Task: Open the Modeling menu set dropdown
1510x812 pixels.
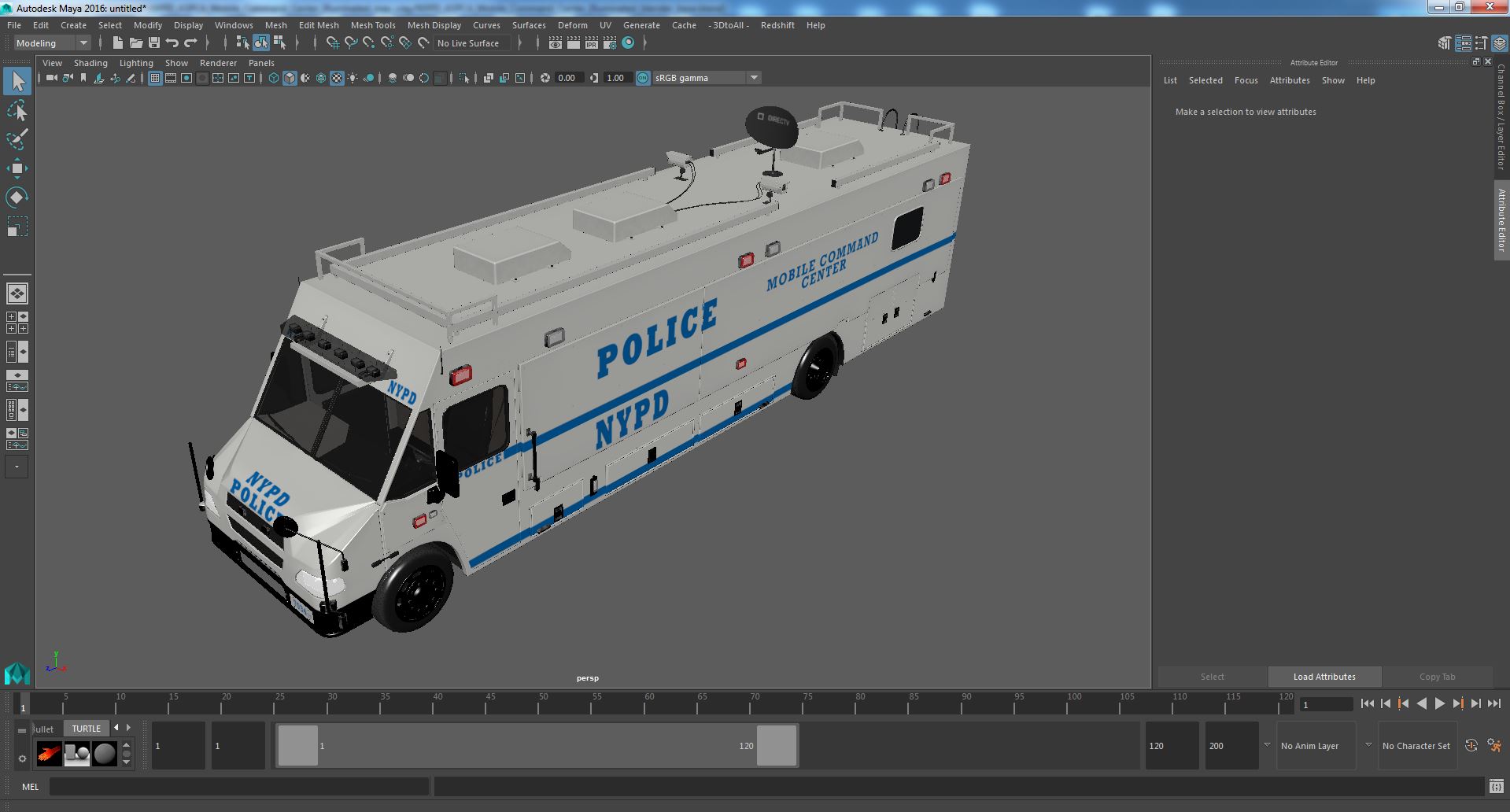Action: tap(52, 43)
